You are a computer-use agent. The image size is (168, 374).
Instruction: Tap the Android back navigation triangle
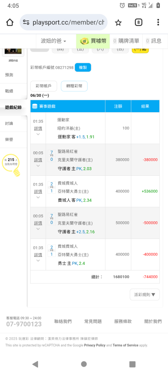[x=35, y=364]
